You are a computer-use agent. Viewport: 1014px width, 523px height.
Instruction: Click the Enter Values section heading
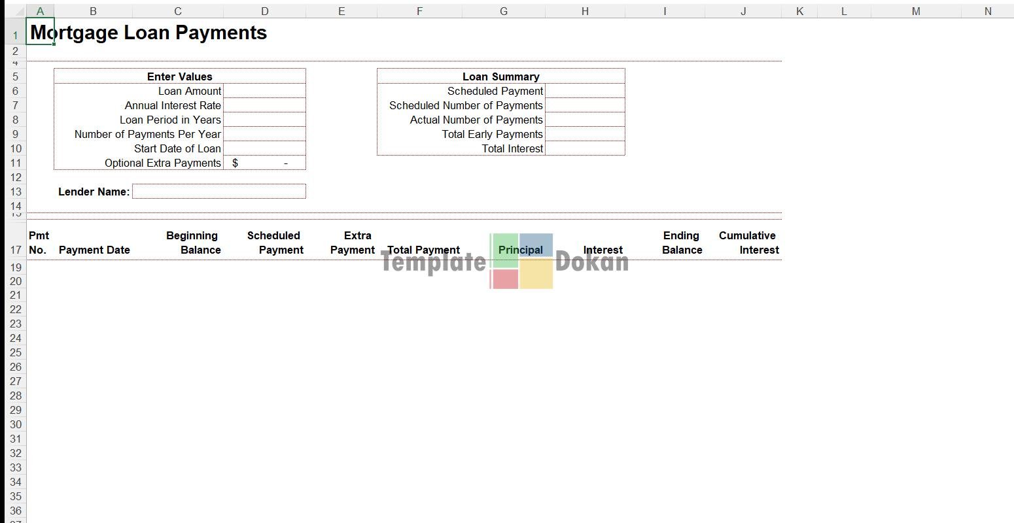pyautogui.click(x=179, y=76)
